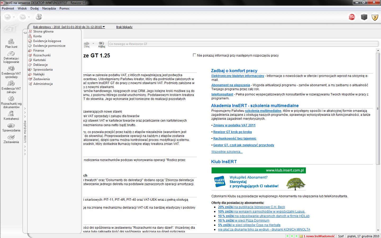Screen dimensions: 381x238
Task: Open Pizza Dominium discount link
Action: (244, 221)
